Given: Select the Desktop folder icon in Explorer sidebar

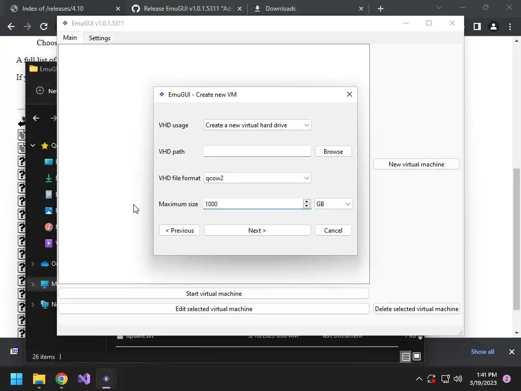Looking at the screenshot, I should coord(49,161).
